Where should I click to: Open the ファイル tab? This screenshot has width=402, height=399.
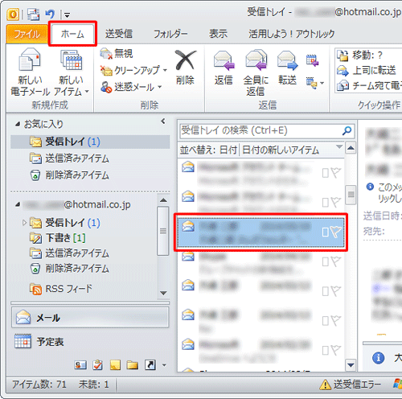pyautogui.click(x=27, y=34)
